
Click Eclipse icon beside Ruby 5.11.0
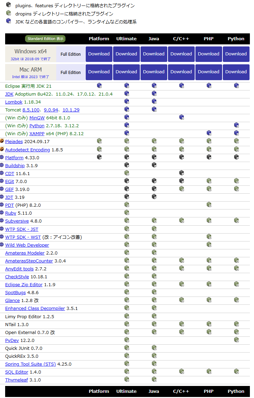pos(2,213)
